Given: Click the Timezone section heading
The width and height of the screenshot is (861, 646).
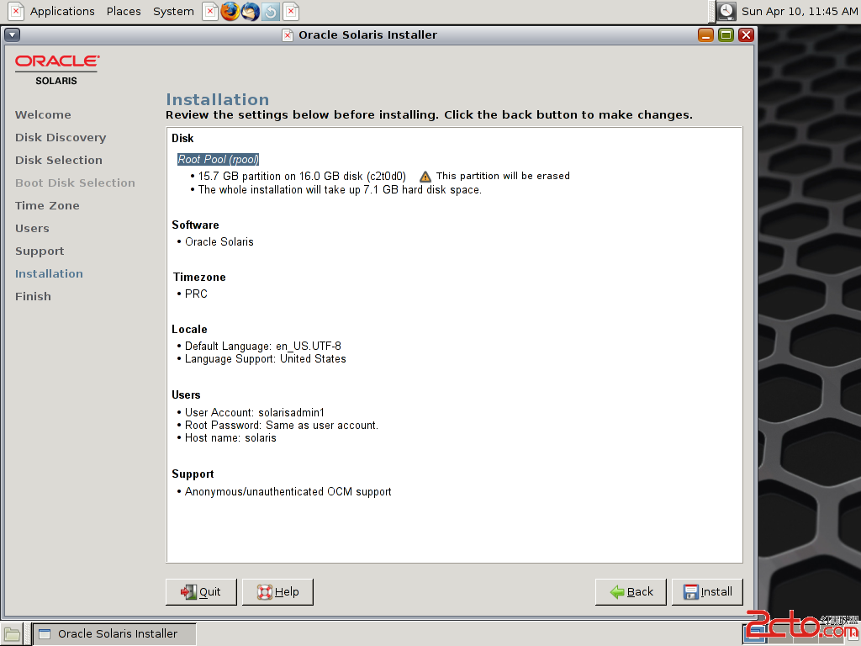Looking at the screenshot, I should click(199, 277).
